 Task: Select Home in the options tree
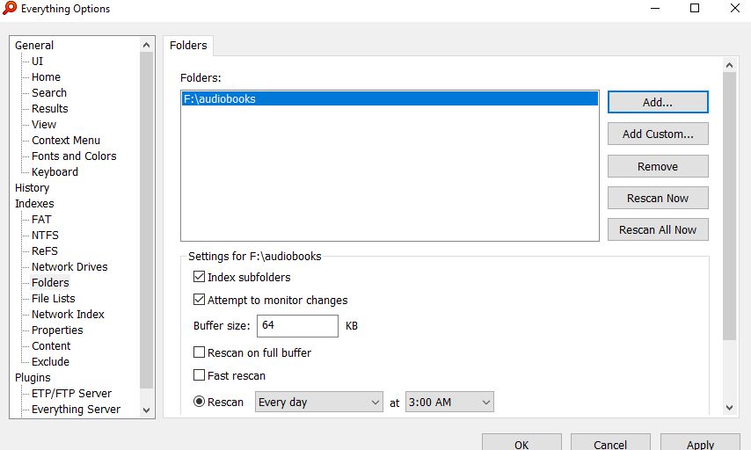[46, 77]
